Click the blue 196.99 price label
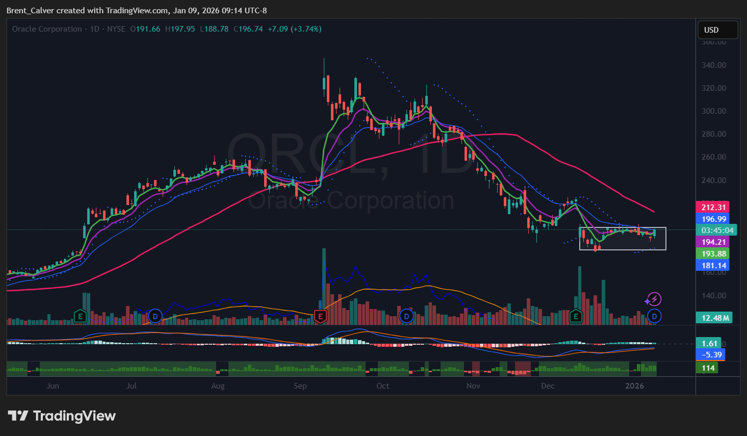Viewport: 747px width, 436px height. (x=713, y=219)
